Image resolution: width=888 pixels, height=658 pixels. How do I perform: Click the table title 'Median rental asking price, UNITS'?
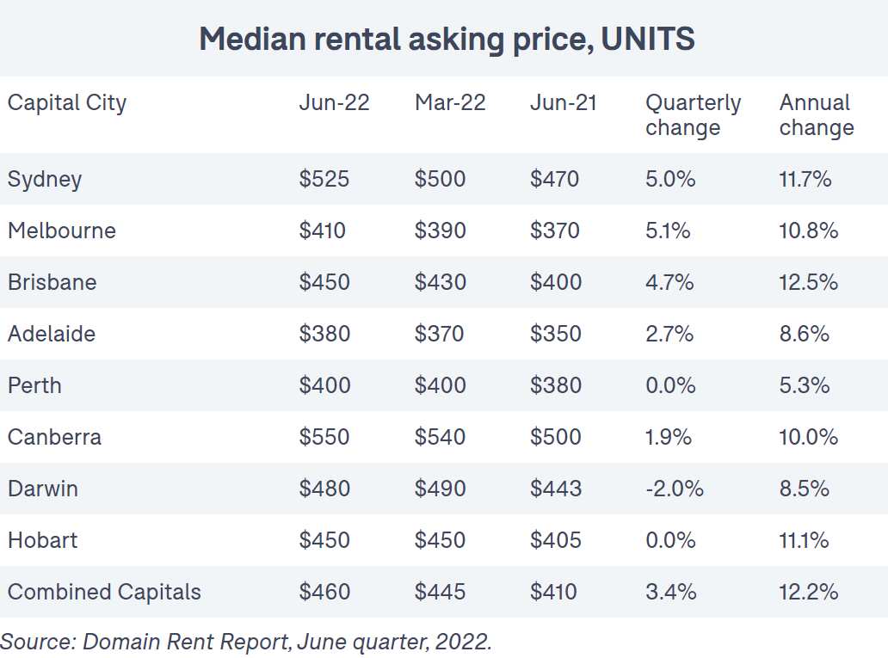click(447, 40)
